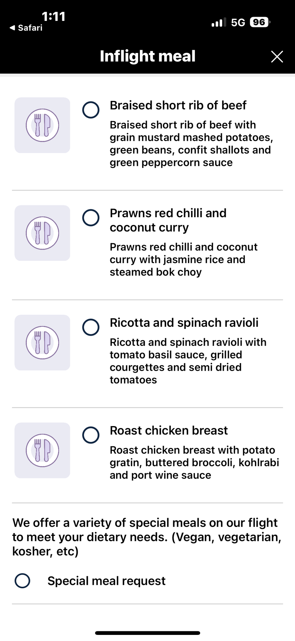Tap the prawns description with jasmine rice
The image size is (295, 641).
pyautogui.click(x=183, y=259)
